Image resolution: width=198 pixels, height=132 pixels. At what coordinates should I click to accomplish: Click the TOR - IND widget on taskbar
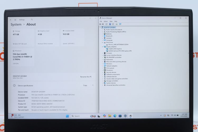coord(18,116)
